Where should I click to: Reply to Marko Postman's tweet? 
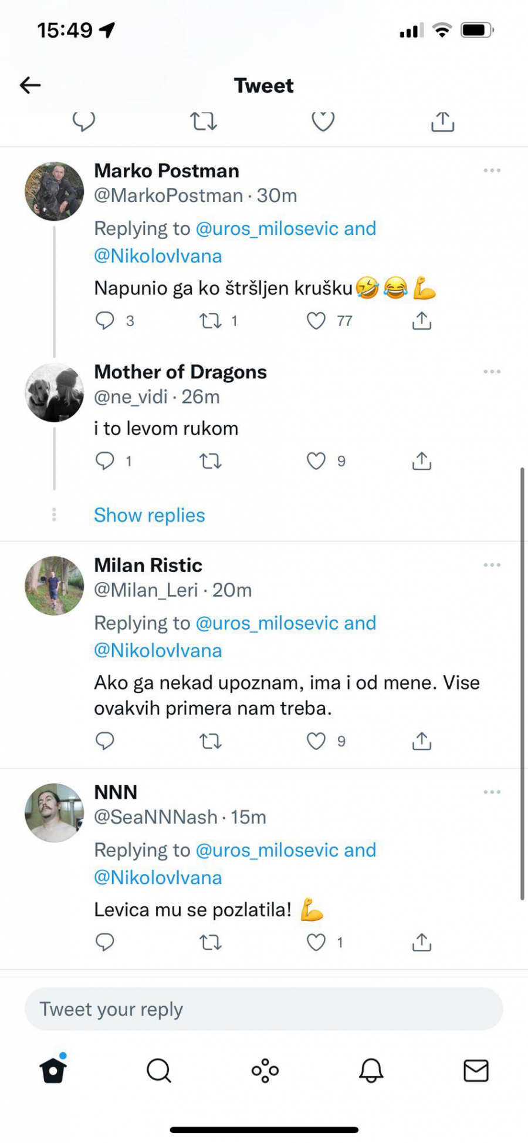pos(105,321)
